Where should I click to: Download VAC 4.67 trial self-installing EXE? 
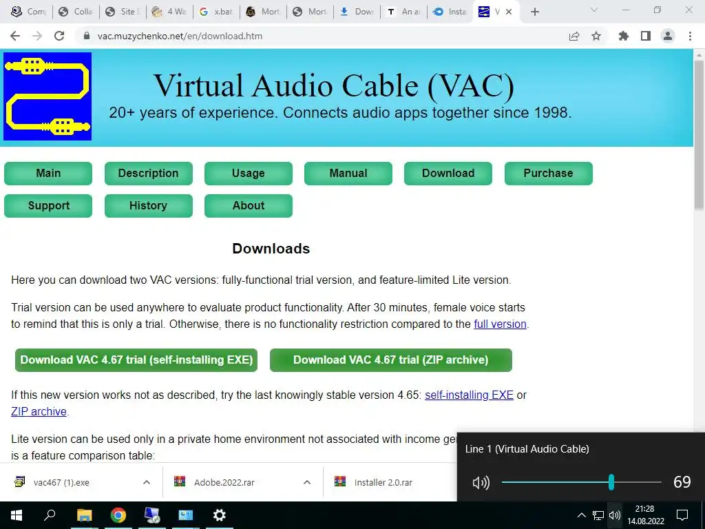[136, 360]
